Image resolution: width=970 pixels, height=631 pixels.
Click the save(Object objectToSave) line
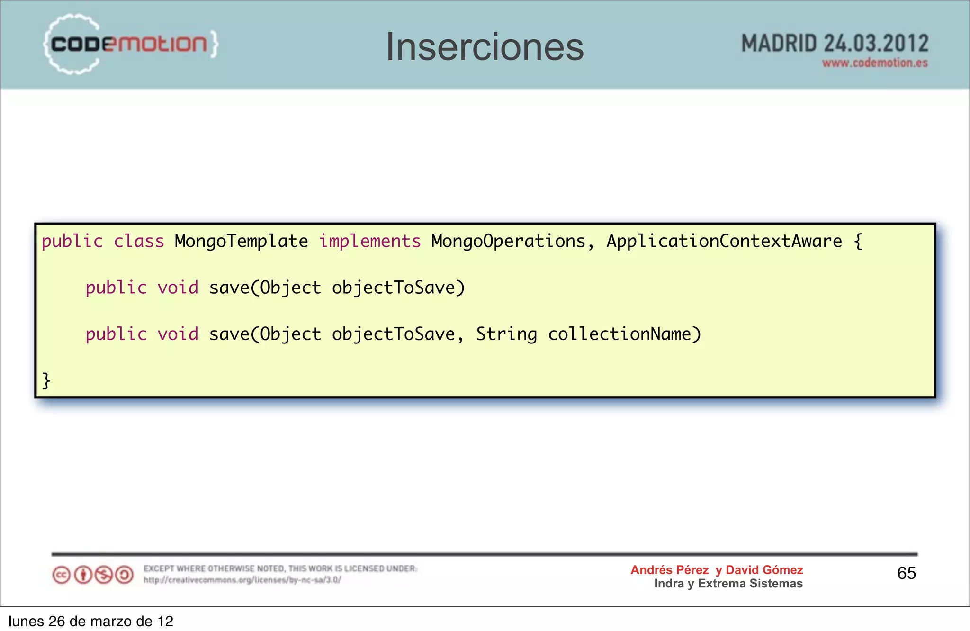tap(275, 288)
